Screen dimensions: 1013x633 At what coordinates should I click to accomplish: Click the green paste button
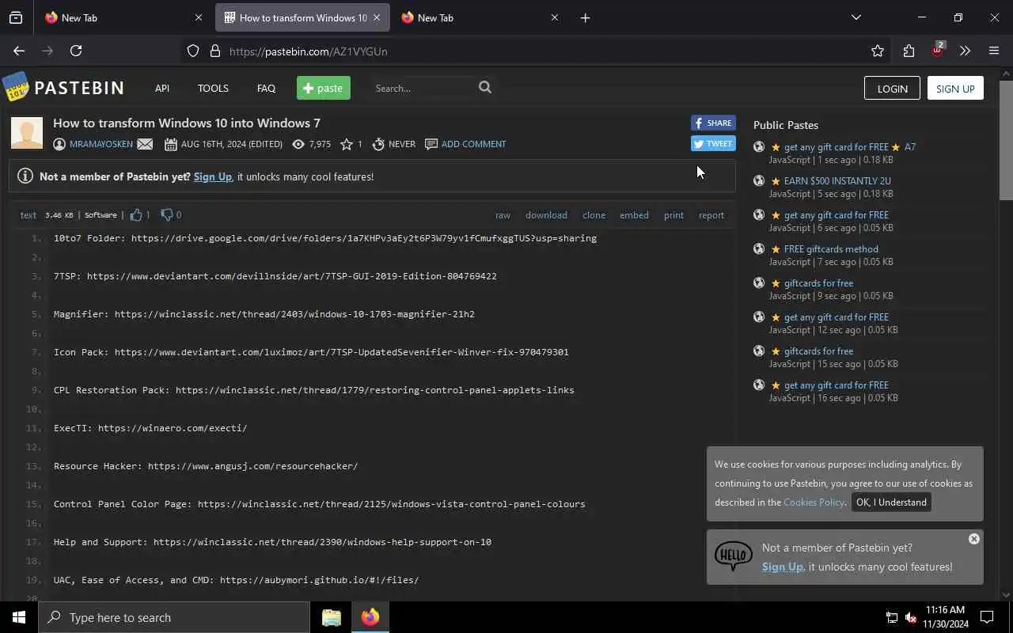[324, 88]
